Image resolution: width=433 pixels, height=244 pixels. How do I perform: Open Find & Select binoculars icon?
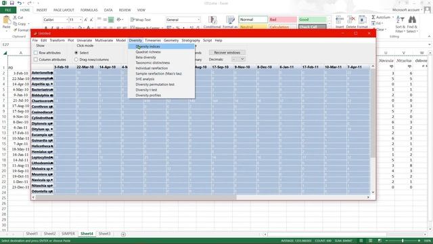point(412,20)
